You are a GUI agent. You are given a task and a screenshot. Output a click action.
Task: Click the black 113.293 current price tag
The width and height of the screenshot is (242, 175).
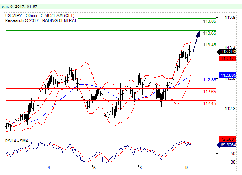[x=227, y=52]
